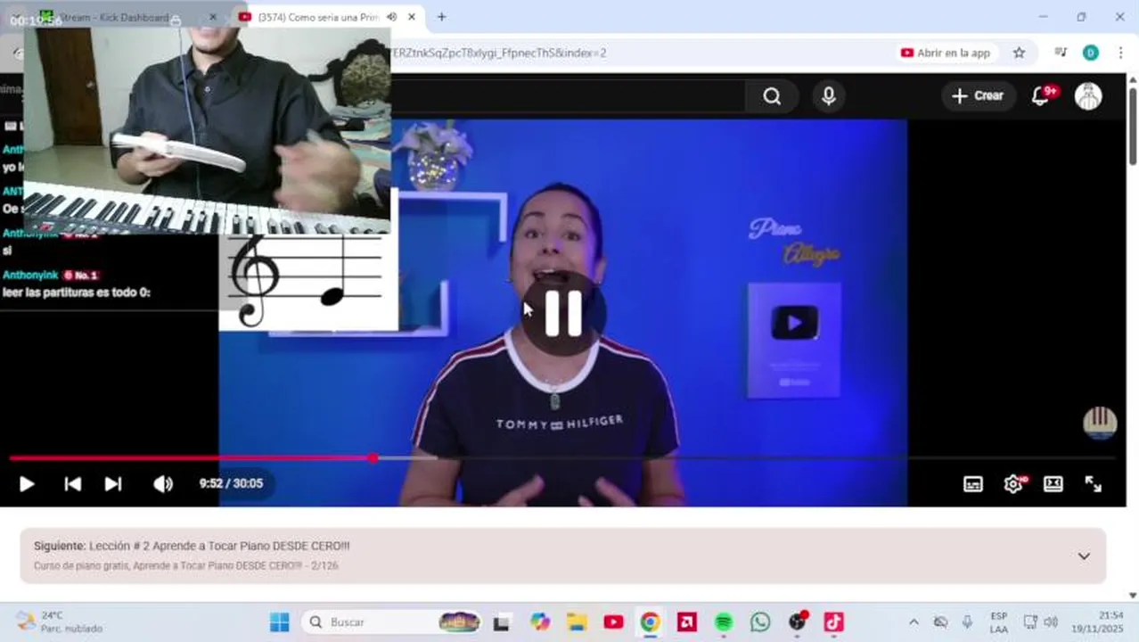Open TikTok app on taskbar
Screen dimensions: 1139x642
[833, 621]
